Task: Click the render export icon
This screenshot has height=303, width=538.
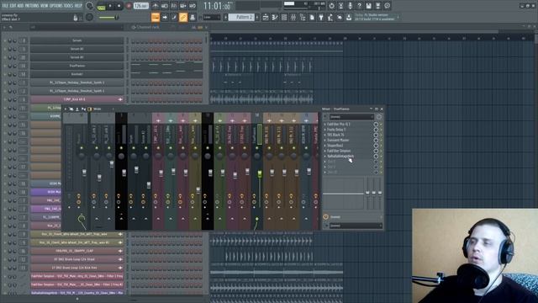Action: [377, 6]
